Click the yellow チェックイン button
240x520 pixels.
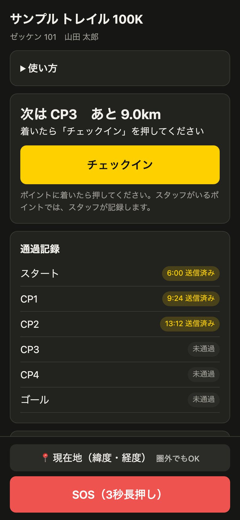point(120,165)
